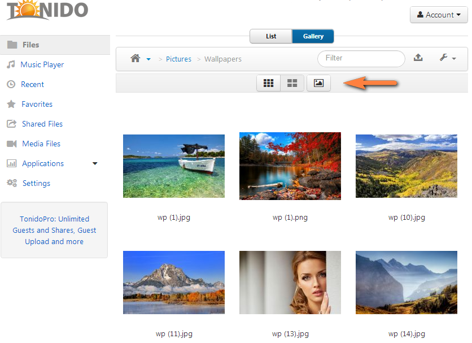The height and width of the screenshot is (343, 472).
Task: Open the misty mountains thumbnail wp (14).jpg
Action: pyautogui.click(x=407, y=283)
